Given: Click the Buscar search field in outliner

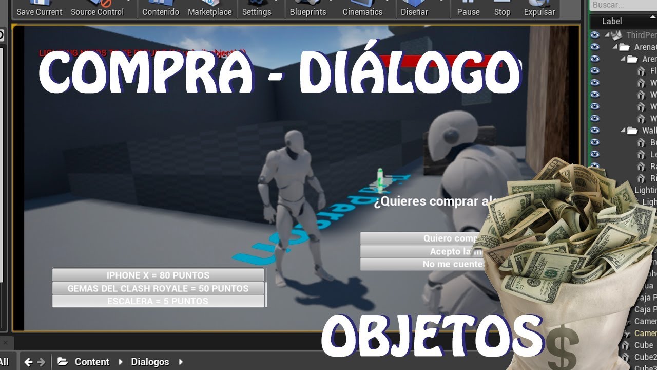Looking at the screenshot, I should 623,5.
